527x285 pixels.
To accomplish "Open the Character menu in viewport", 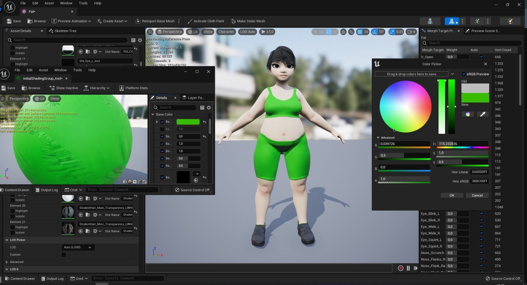I will [x=226, y=32].
